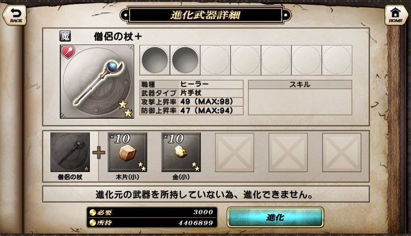Select the 僧侶の杖+ staff weapon image

pyautogui.click(x=97, y=81)
